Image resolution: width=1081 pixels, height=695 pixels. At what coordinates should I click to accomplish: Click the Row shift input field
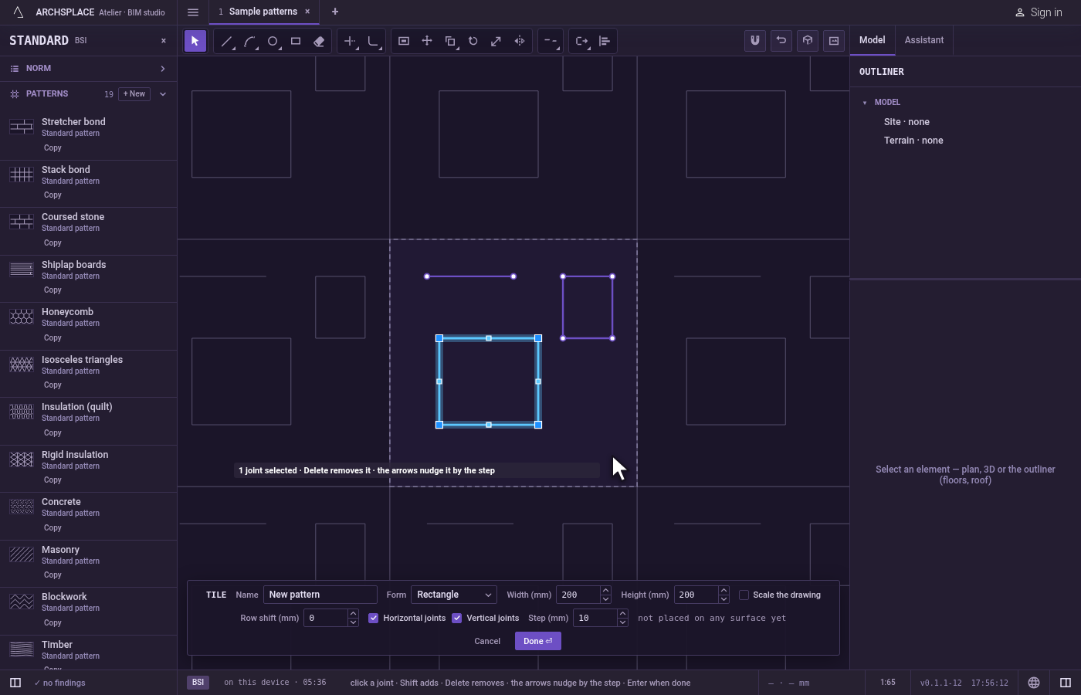(x=326, y=618)
